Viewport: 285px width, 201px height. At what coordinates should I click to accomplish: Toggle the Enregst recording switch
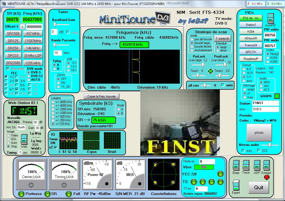(266, 165)
